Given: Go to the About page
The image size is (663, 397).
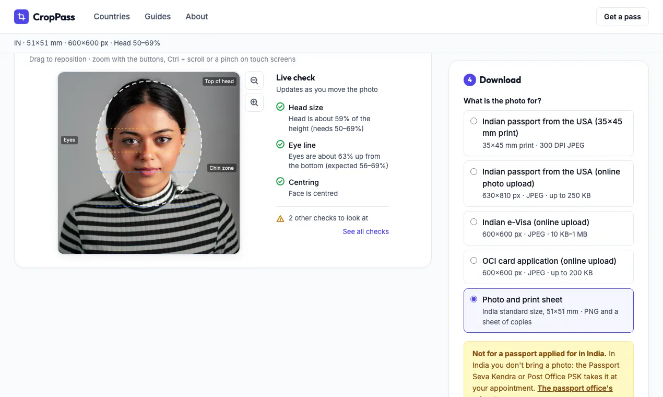Looking at the screenshot, I should coord(197,17).
